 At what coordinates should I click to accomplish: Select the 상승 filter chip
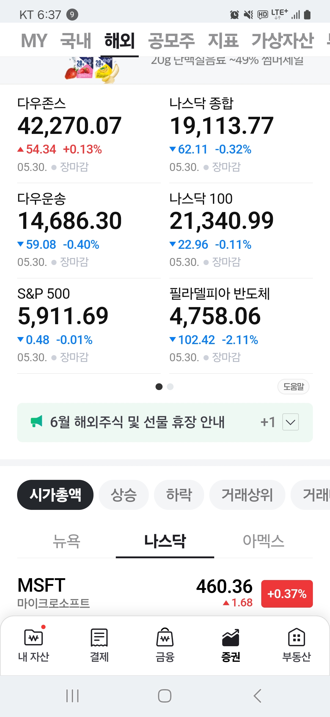point(124,495)
